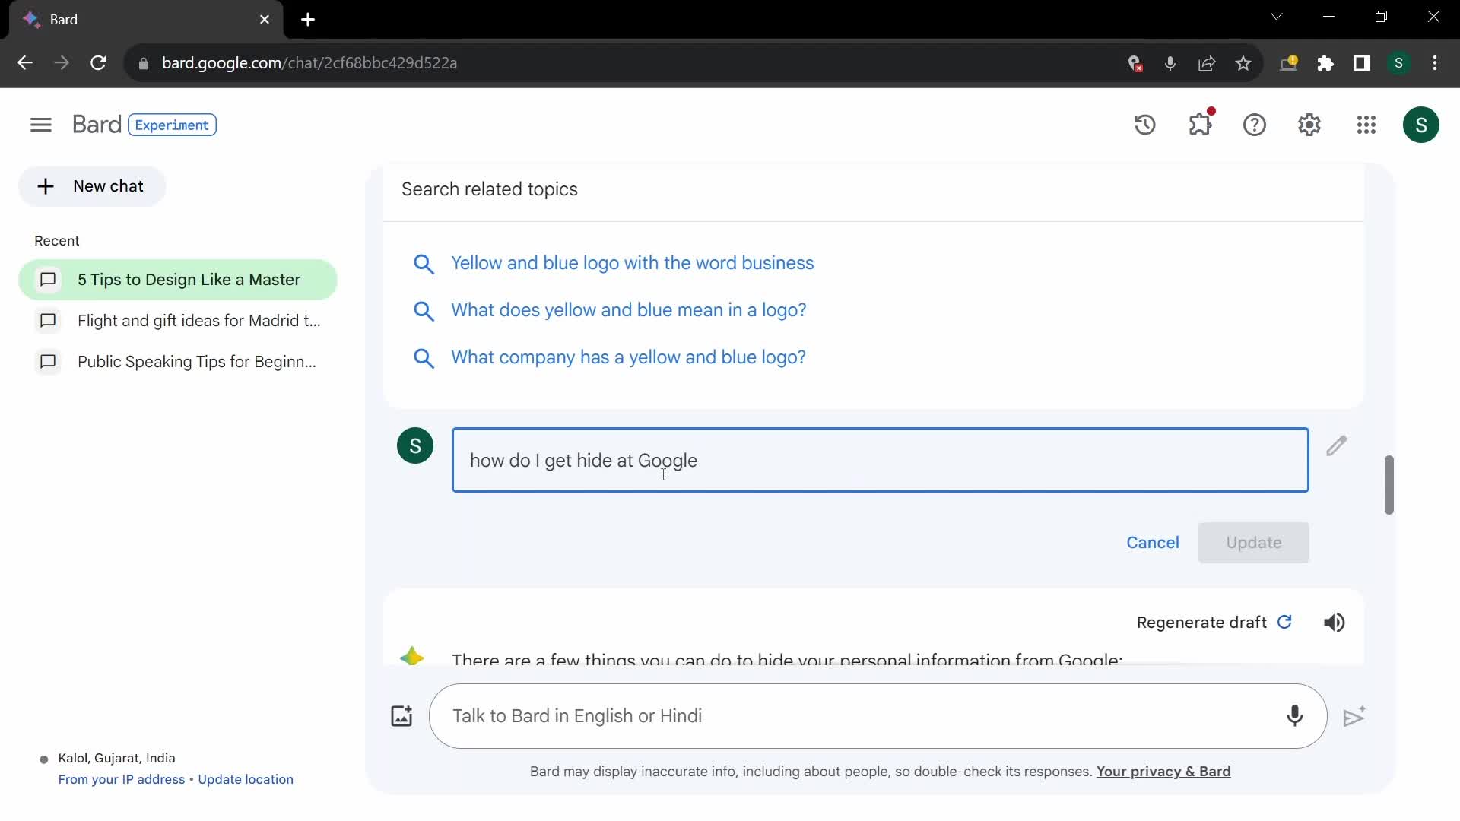
Task: Open the Google apps grid icon
Action: (1366, 125)
